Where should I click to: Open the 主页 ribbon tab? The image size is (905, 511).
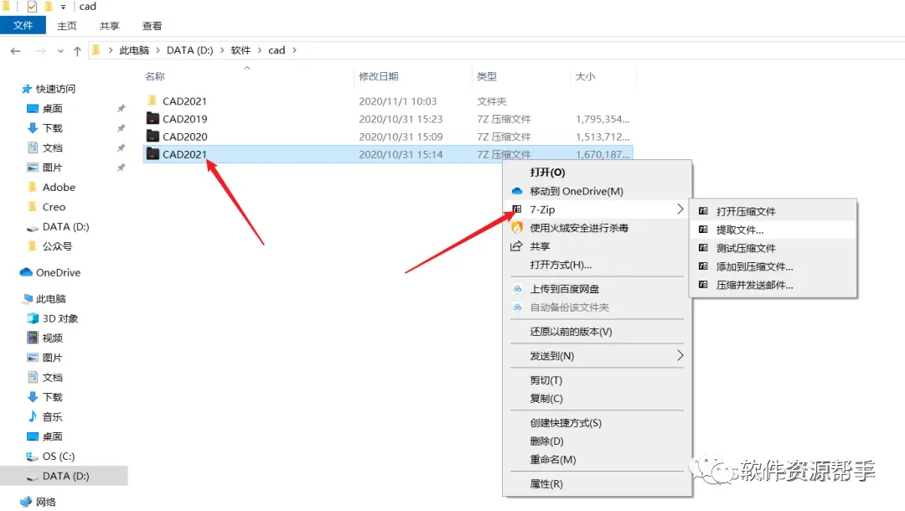[67, 26]
